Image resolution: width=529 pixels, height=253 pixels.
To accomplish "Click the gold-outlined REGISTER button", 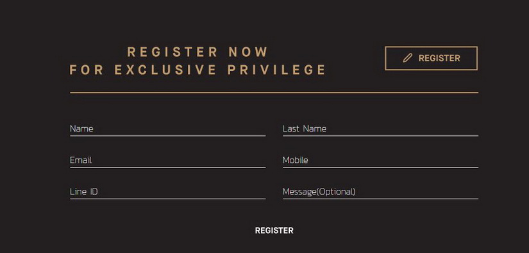I will point(431,58).
